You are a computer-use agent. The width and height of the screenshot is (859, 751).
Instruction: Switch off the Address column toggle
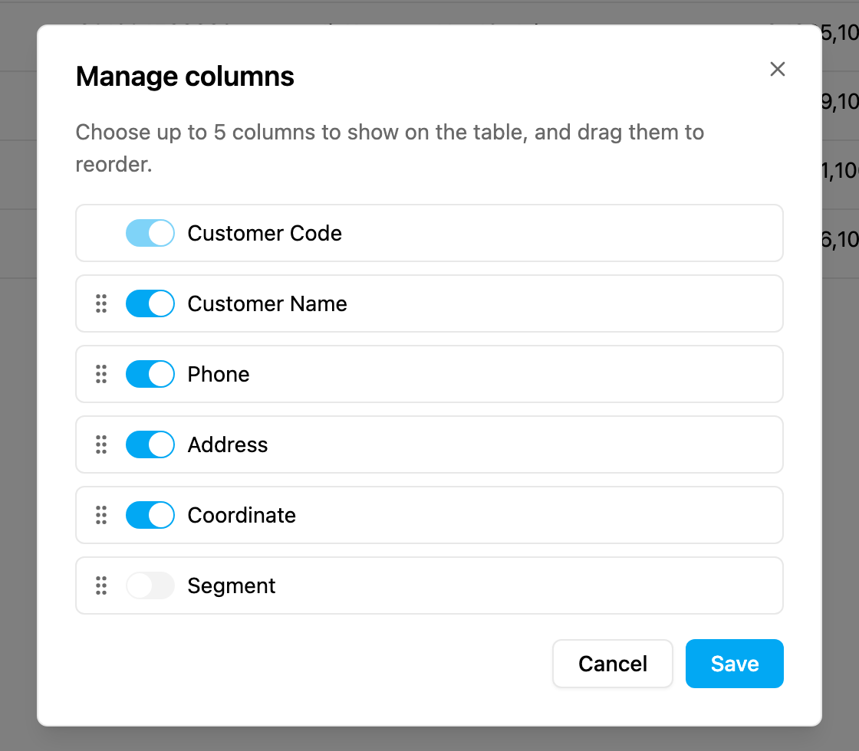tap(150, 444)
